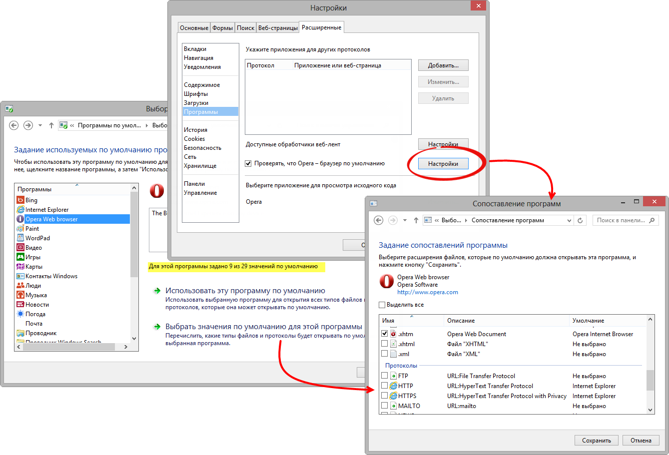Select Cookies in the advanced settings list
Image resolution: width=669 pixels, height=455 pixels.
point(194,139)
